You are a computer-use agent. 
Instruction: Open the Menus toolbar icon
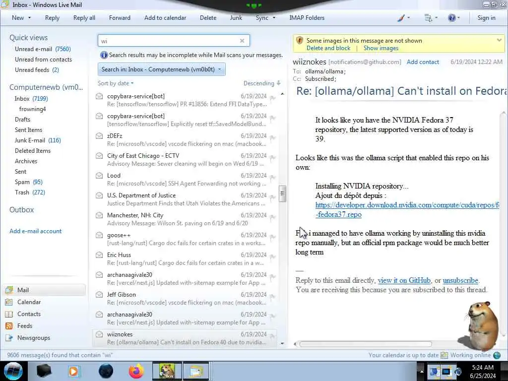428,18
